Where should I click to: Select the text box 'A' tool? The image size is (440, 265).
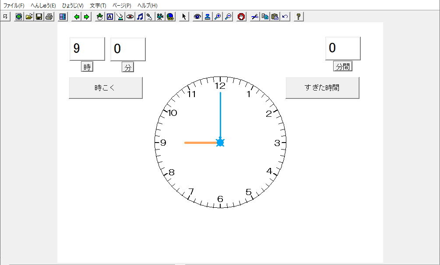tap(110, 17)
